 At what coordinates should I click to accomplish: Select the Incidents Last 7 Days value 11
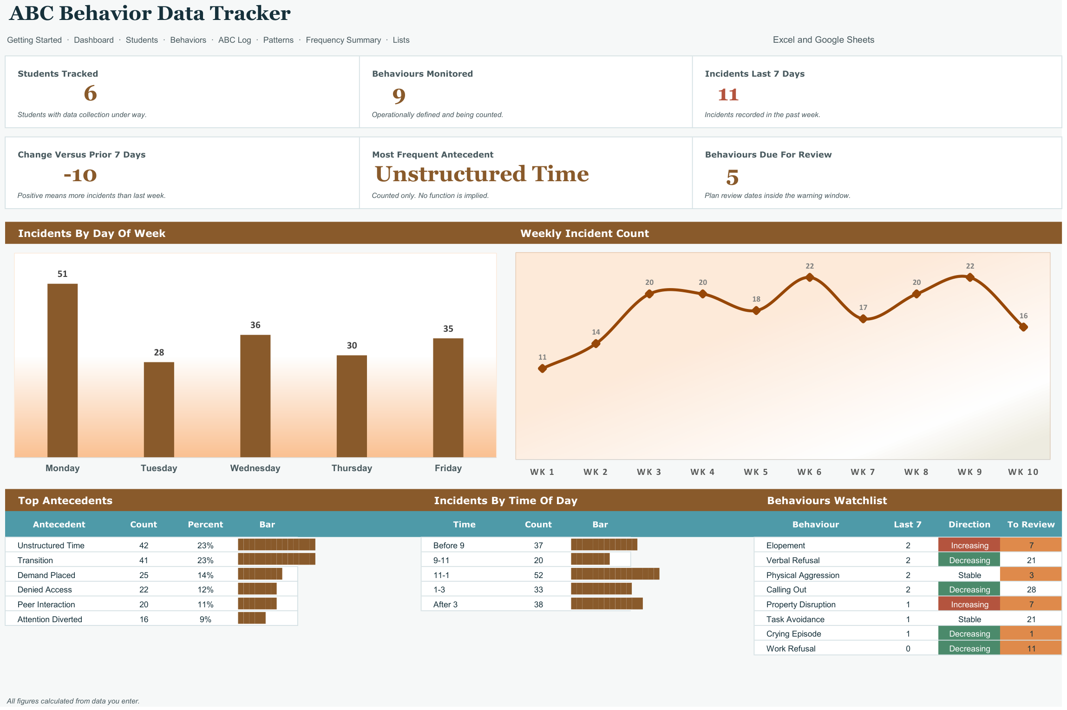[x=728, y=95]
